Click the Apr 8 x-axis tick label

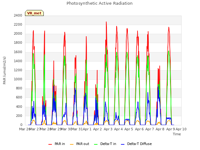[160, 129]
